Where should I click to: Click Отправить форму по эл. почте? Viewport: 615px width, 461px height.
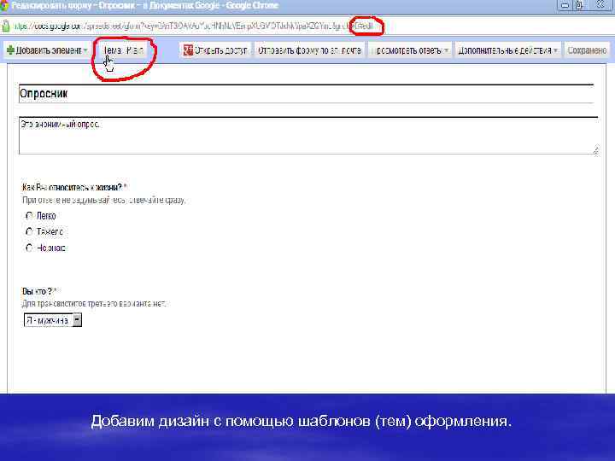tap(309, 50)
